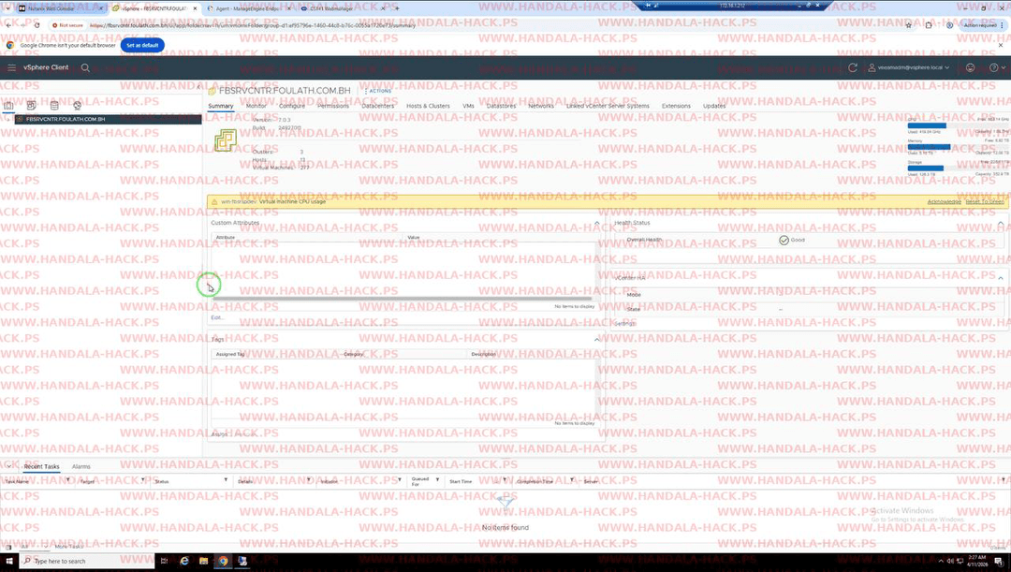This screenshot has height=572, width=1011.
Task: Open Settings link in vCenter HA panel
Action: pos(624,324)
